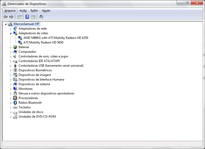Click the Baterias category icon

[x=15, y=47]
